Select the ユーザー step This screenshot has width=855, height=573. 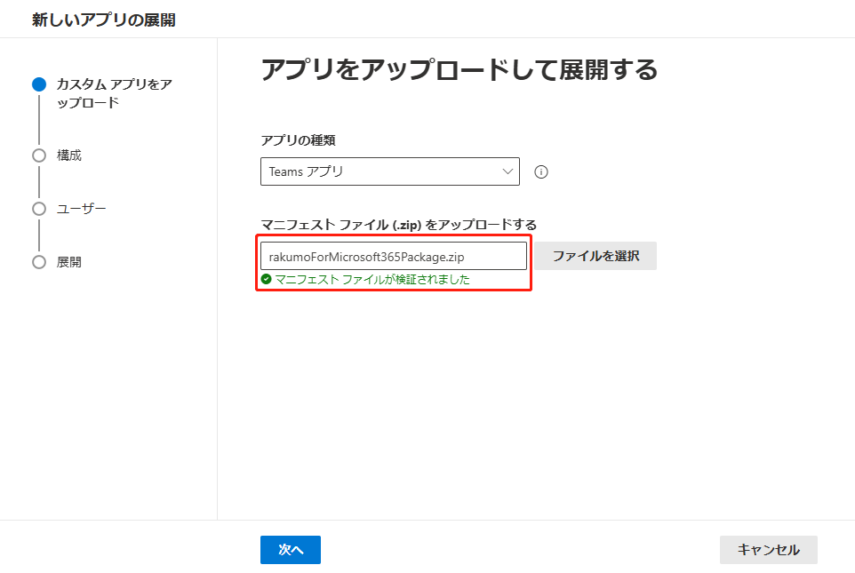pos(69,209)
